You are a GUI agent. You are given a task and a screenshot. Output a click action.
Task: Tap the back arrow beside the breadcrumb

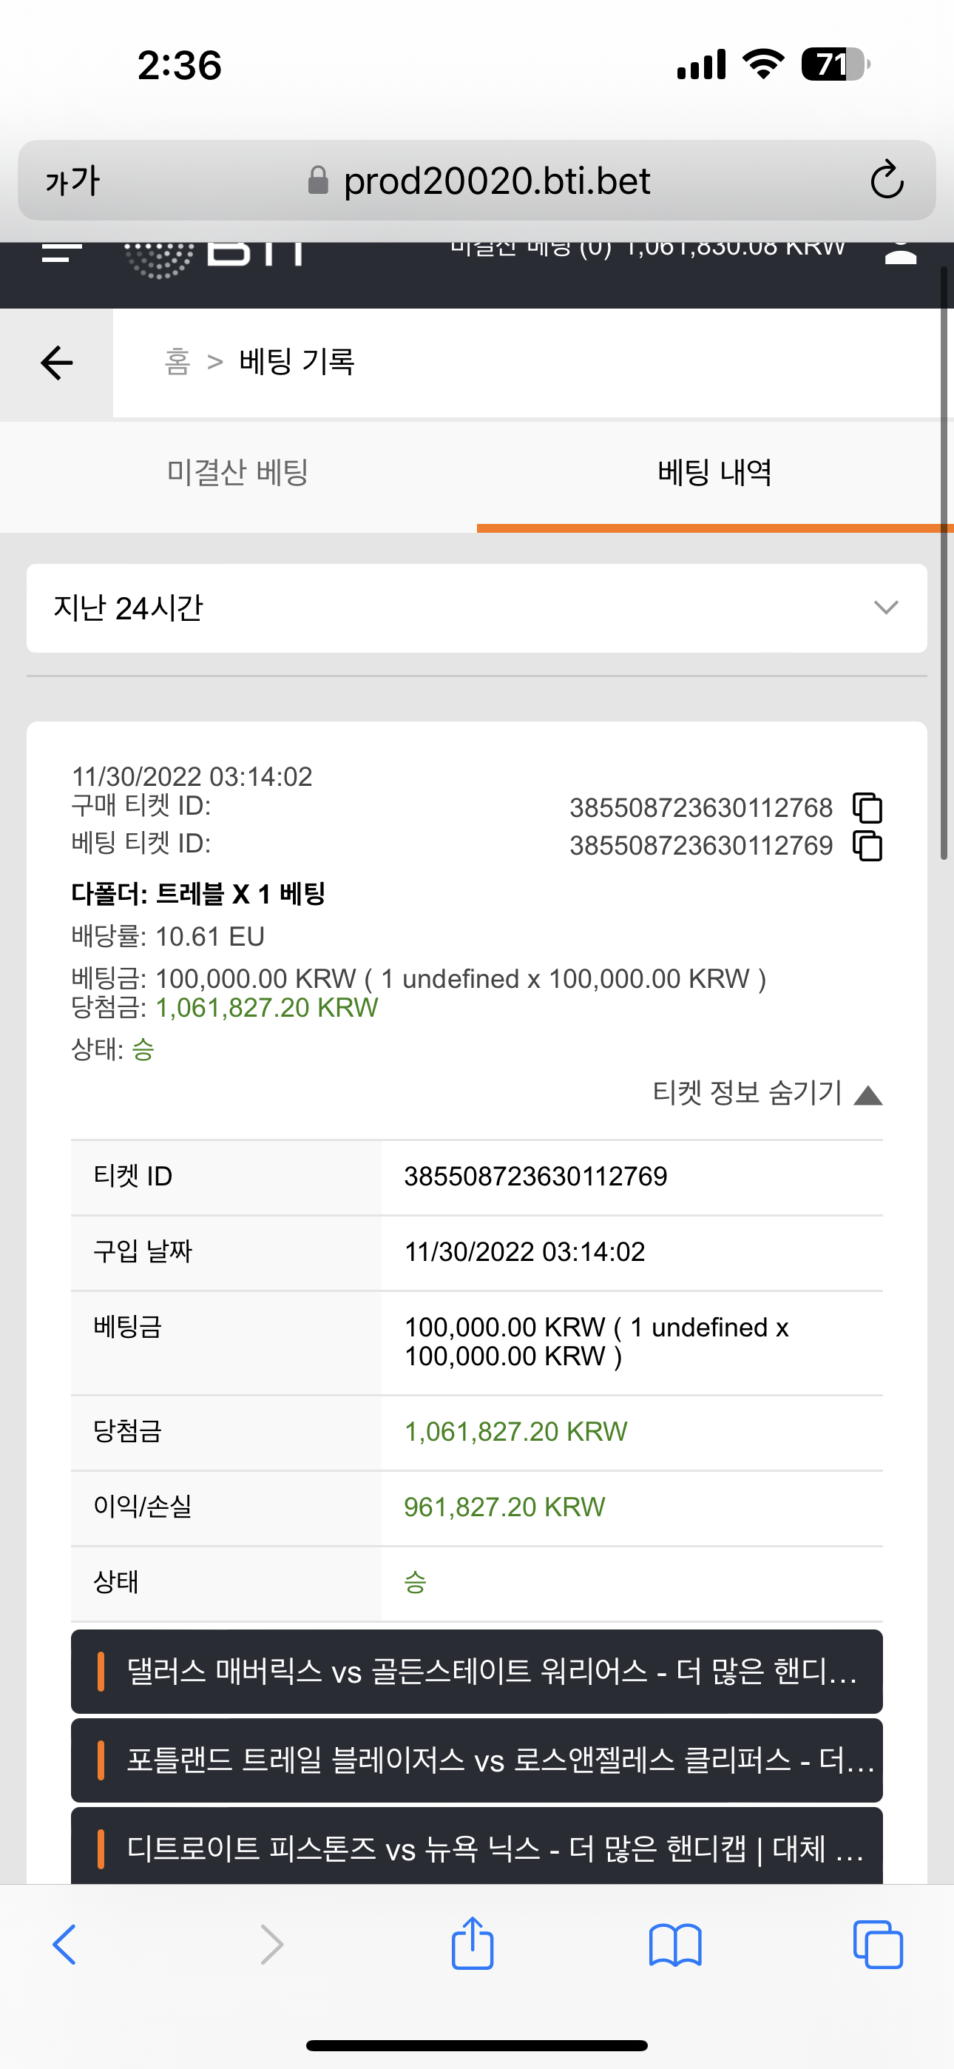[56, 363]
